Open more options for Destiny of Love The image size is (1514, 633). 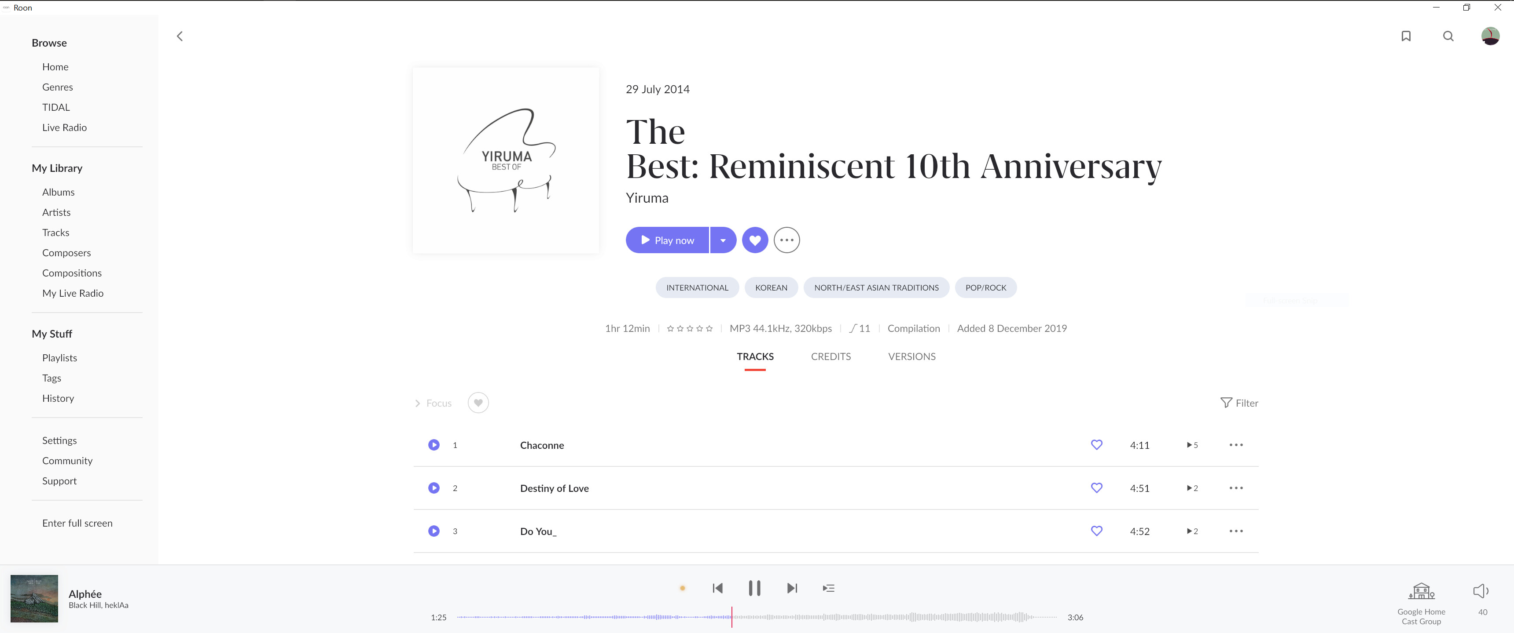(1236, 488)
